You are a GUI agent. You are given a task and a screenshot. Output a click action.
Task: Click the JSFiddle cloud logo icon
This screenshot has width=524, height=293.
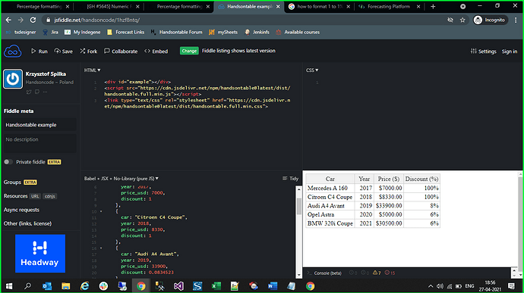13,51
